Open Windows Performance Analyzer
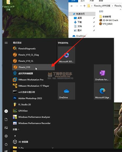The width and height of the screenshot is (122, 152). (33, 117)
